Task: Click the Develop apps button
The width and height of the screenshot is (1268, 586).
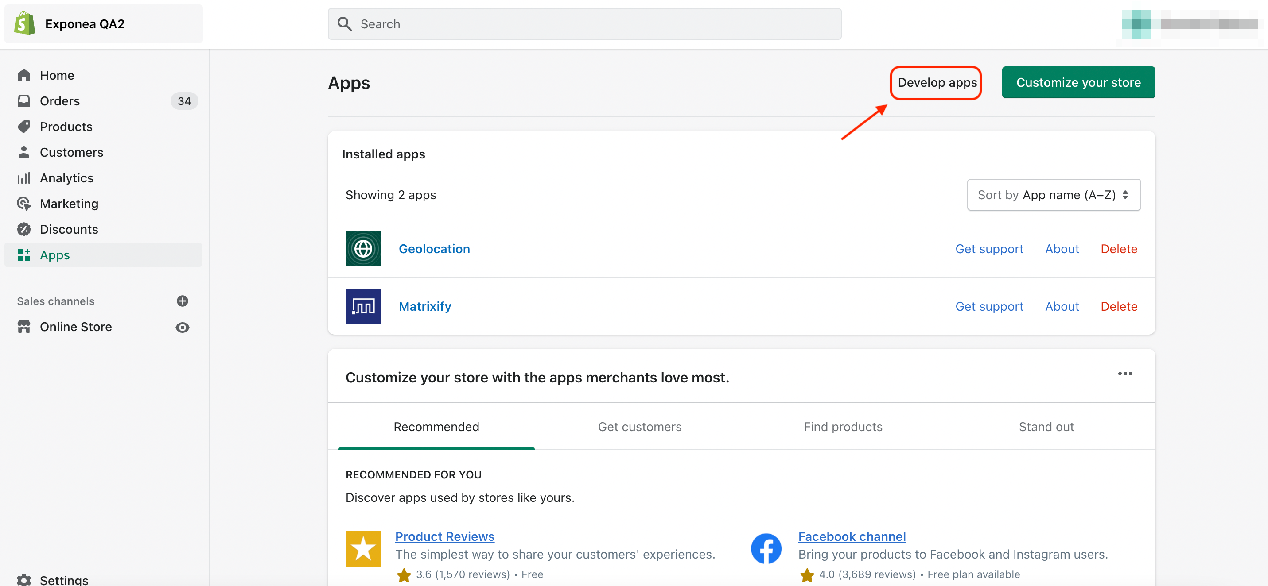Action: coord(936,82)
